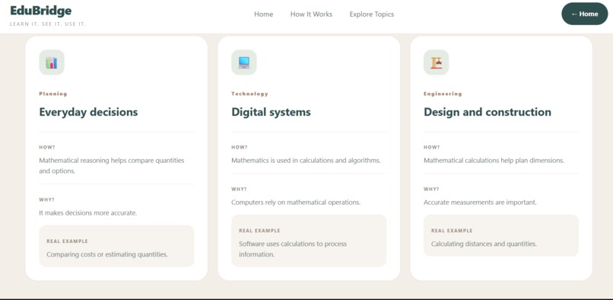The height and width of the screenshot is (300, 613).
Task: Click text 'Mathematics is used in calculations and algorithms.'
Action: point(306,161)
